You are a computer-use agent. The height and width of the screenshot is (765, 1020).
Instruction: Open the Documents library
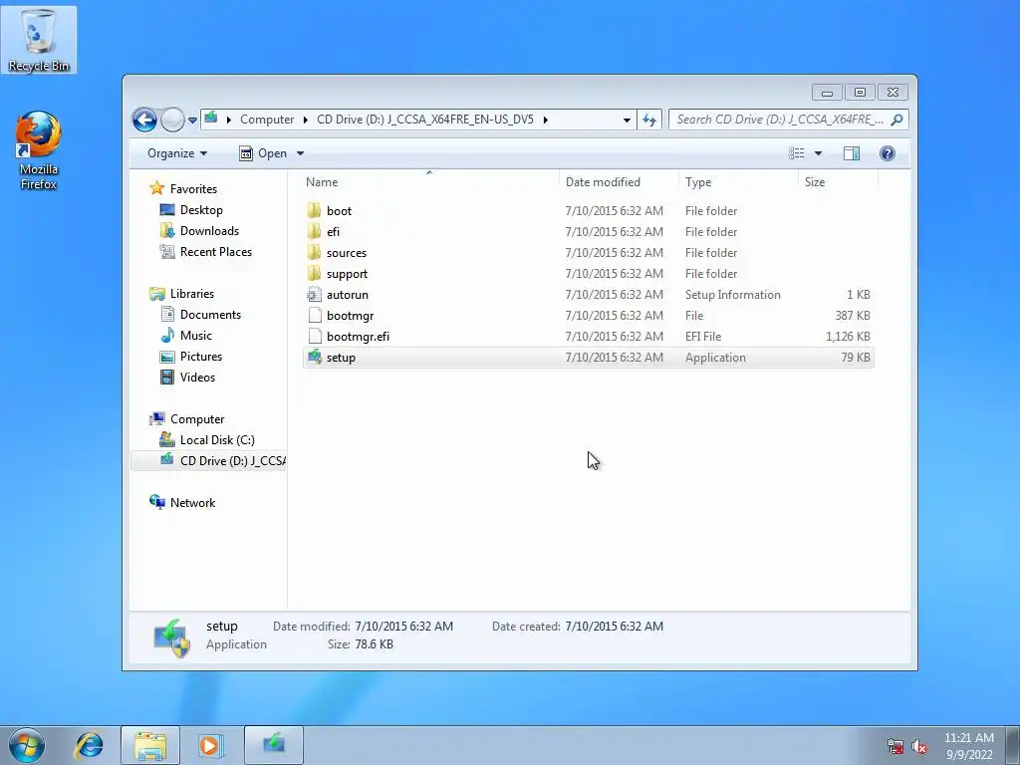200,315
